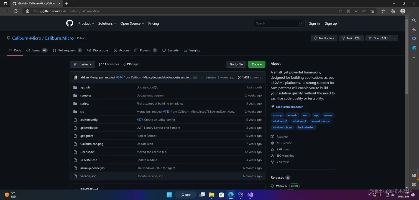Open Windows Start menu
The width and height of the screenshot is (419, 200).
(x=169, y=195)
